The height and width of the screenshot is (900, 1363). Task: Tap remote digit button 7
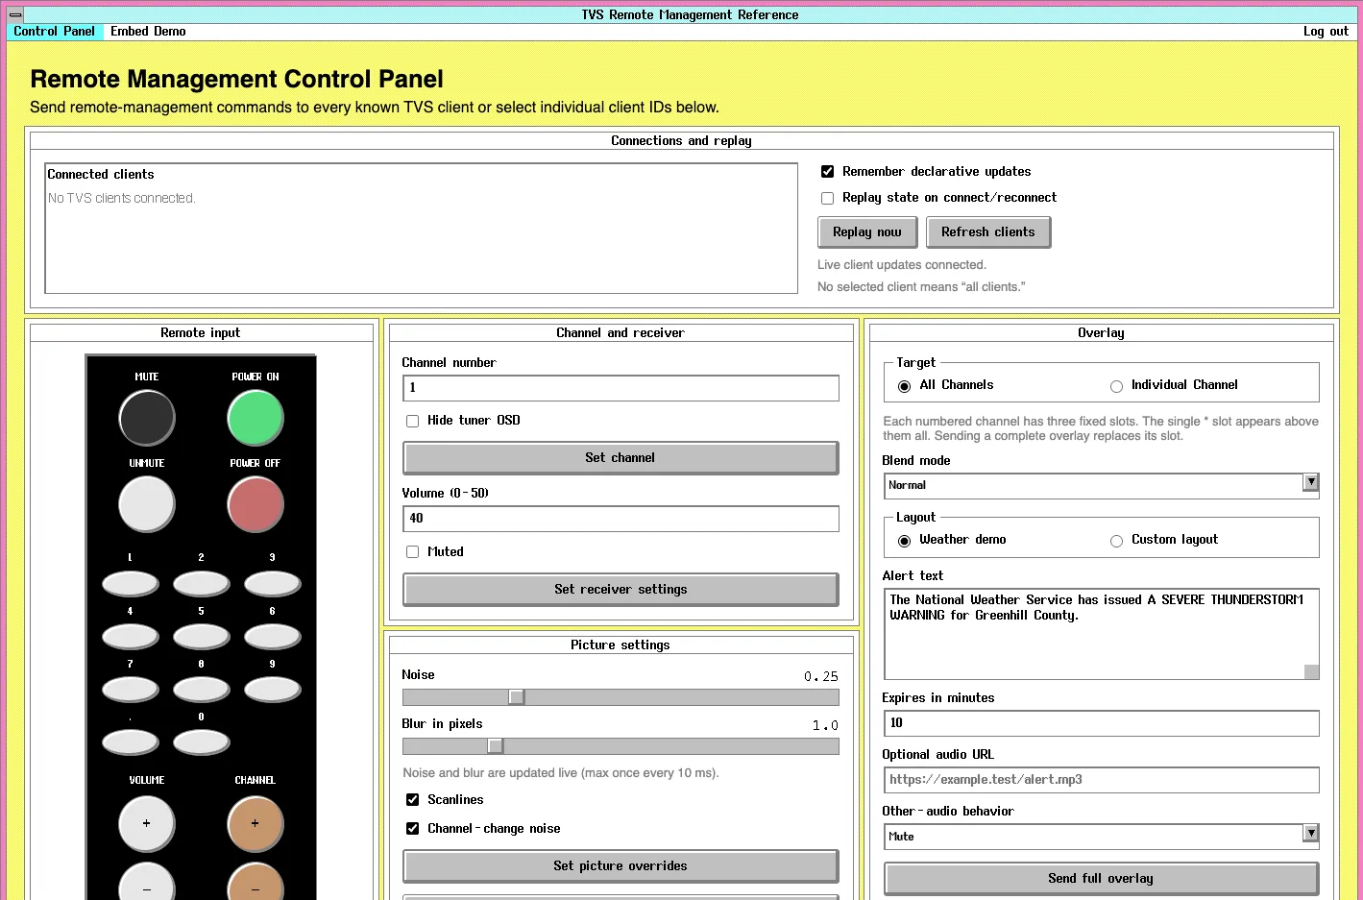(131, 690)
